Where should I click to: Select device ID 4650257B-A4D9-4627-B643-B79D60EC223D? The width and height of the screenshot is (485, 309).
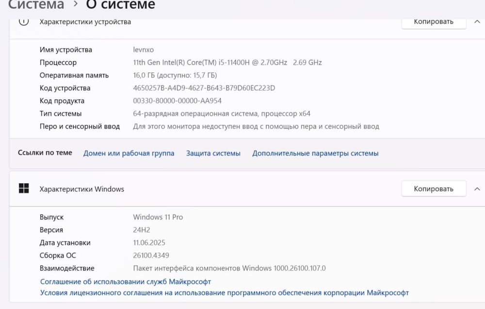[204, 88]
